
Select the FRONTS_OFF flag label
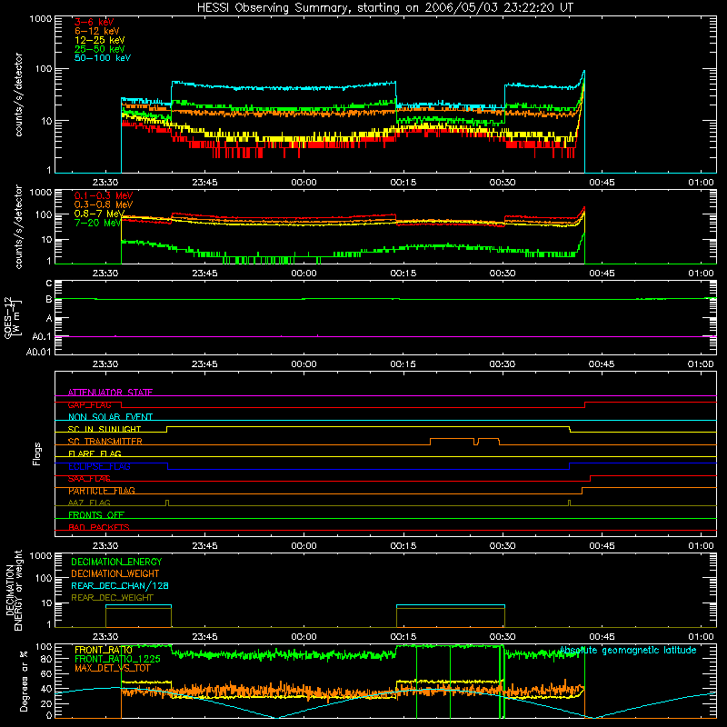(x=96, y=514)
